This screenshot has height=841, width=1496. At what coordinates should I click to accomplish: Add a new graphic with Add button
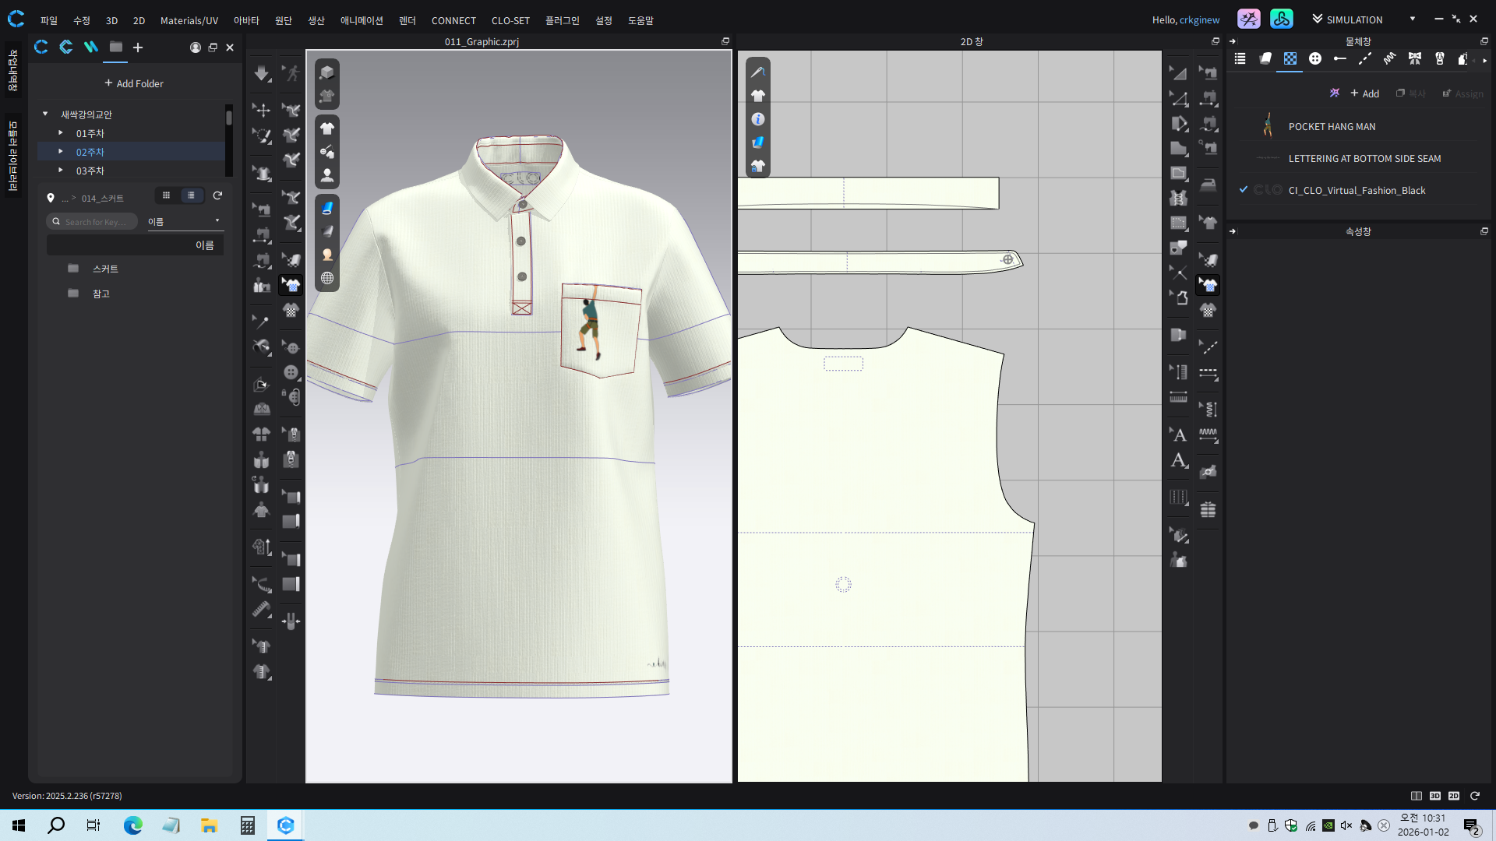(1365, 93)
